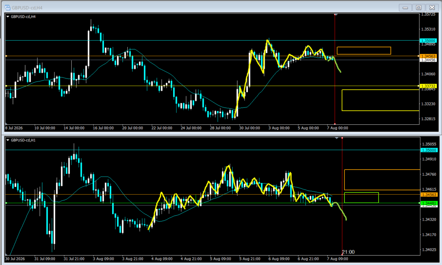Select the orange 1.34563 price tag in the H4 chart
The width and height of the screenshot is (442, 265).
[x=428, y=56]
